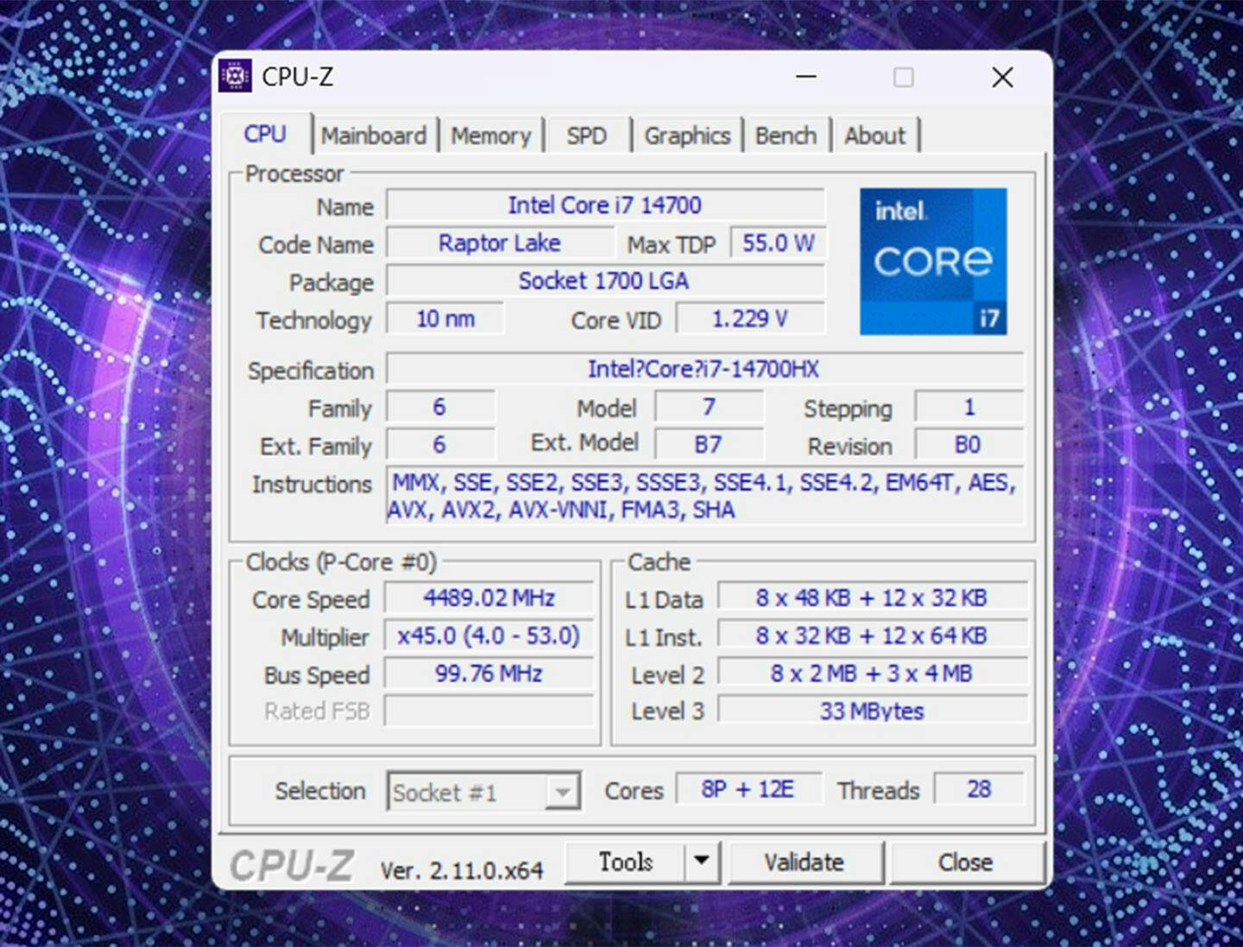Switch to the Graphics tab
Viewport: 1243px width, 947px height.
(x=687, y=135)
